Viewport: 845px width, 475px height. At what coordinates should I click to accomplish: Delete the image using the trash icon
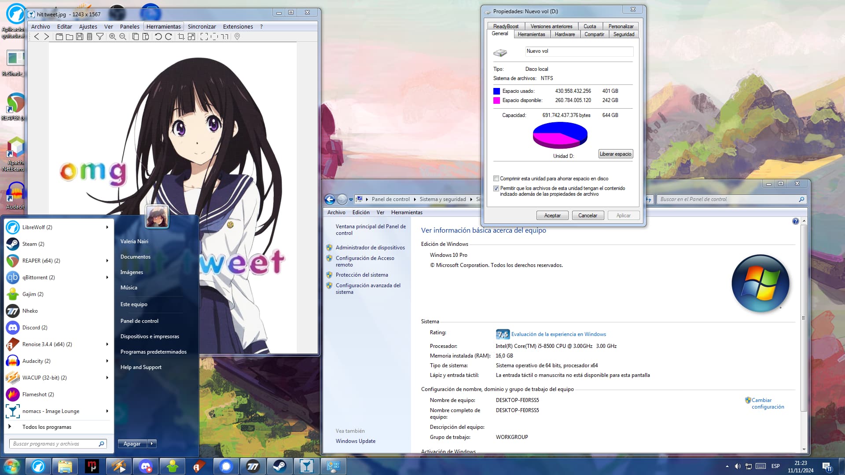90,37
